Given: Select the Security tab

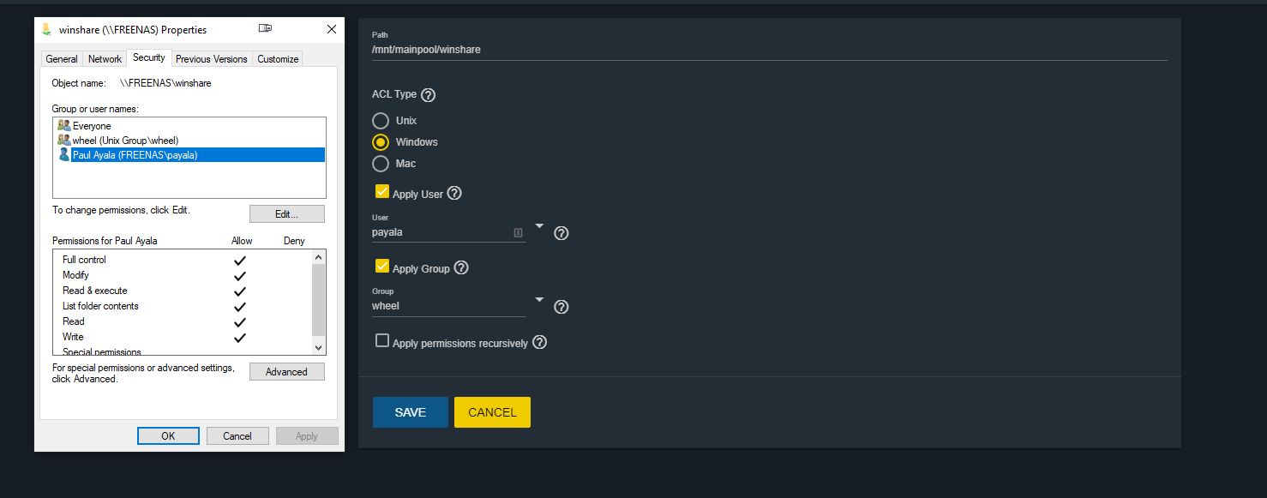Looking at the screenshot, I should pyautogui.click(x=148, y=57).
